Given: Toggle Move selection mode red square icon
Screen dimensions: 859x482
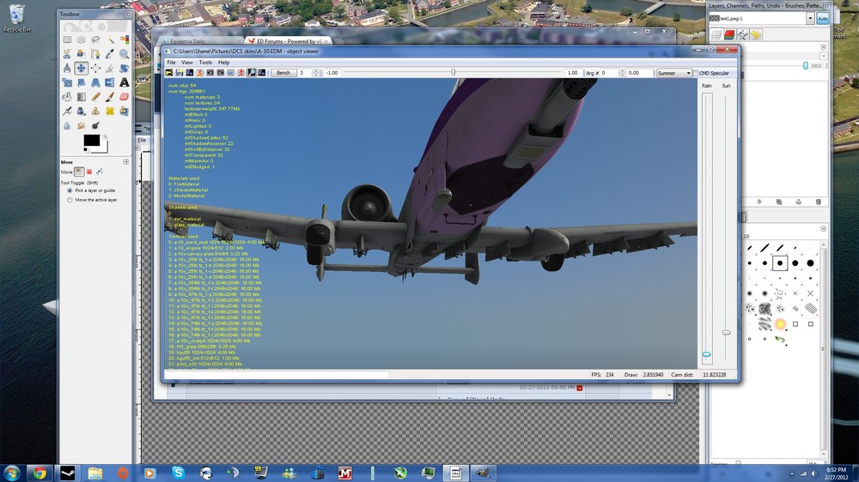Looking at the screenshot, I should pyautogui.click(x=89, y=172).
